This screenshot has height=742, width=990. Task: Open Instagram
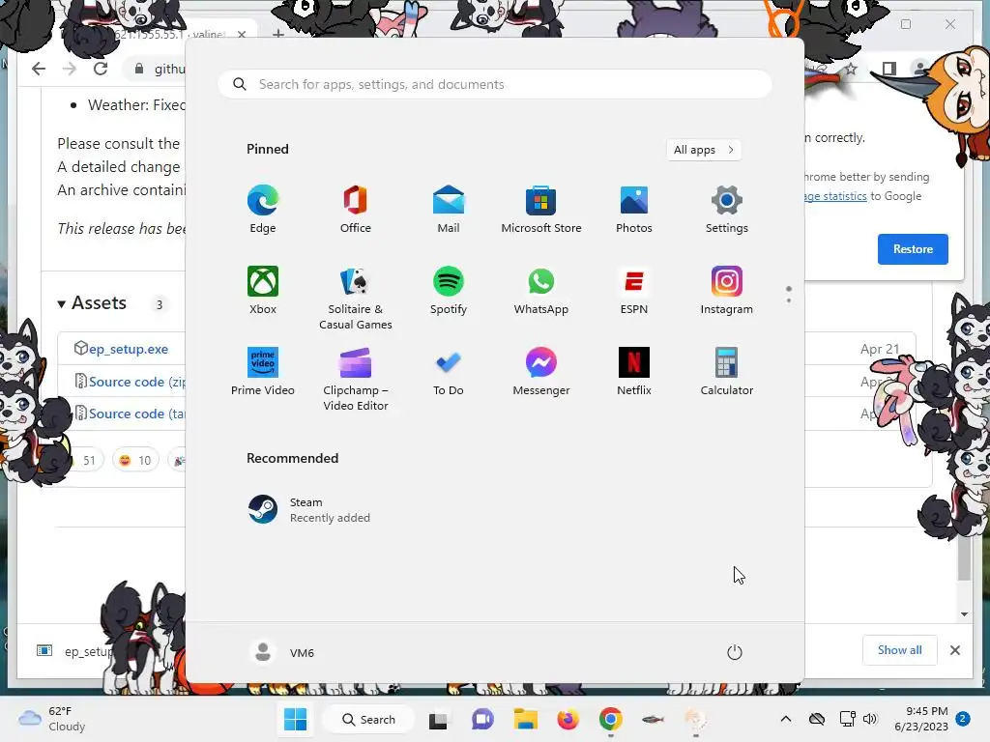click(x=727, y=291)
